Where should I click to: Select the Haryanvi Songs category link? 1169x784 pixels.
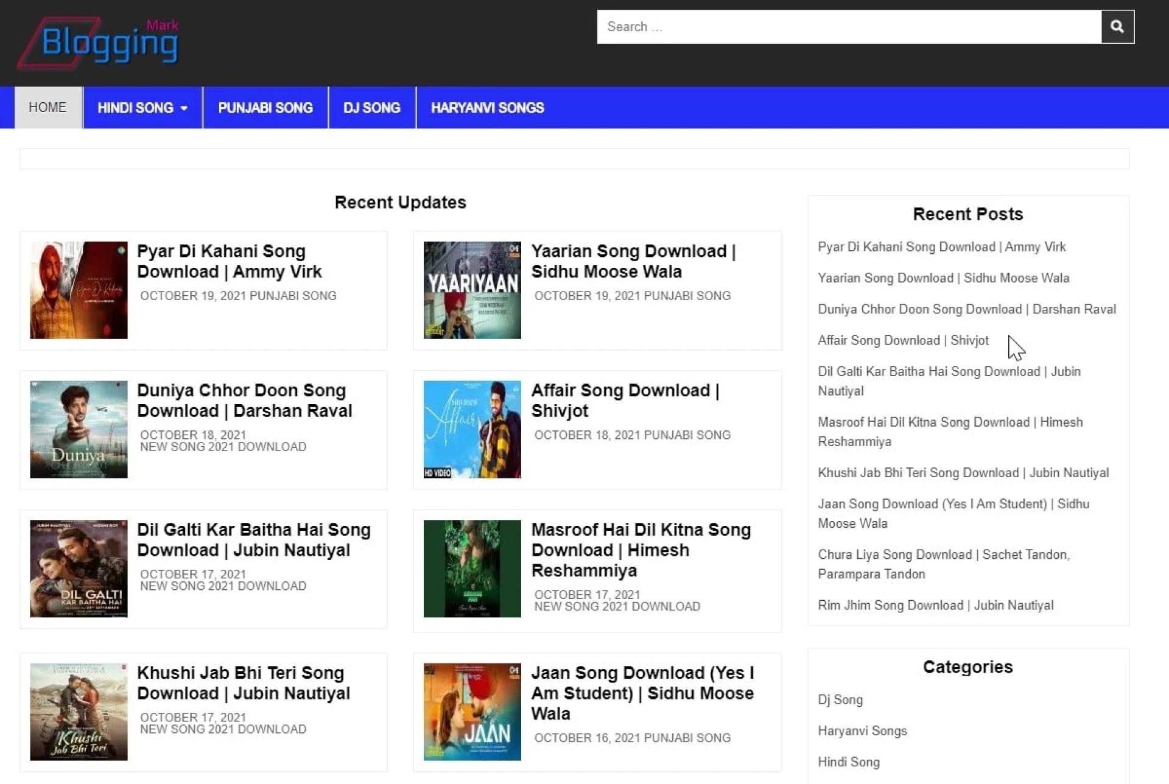pyautogui.click(x=862, y=730)
